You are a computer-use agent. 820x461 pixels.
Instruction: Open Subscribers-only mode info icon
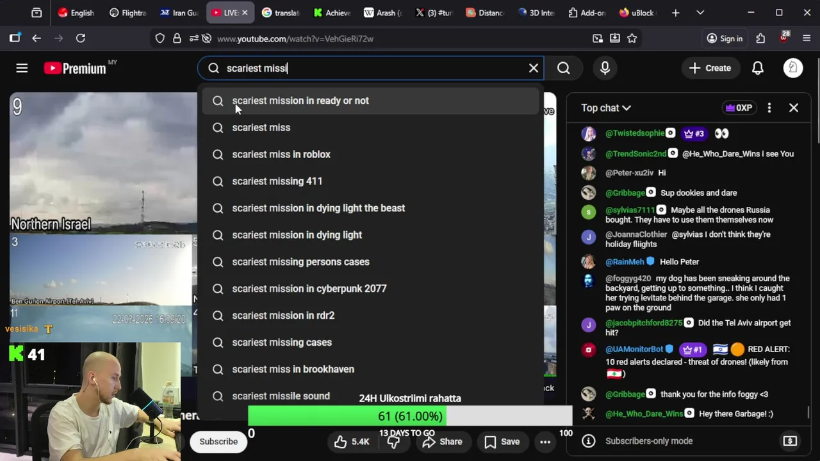pyautogui.click(x=589, y=441)
